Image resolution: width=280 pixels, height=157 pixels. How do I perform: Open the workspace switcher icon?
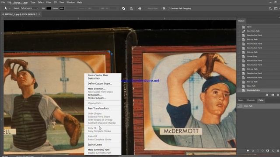(276, 8)
